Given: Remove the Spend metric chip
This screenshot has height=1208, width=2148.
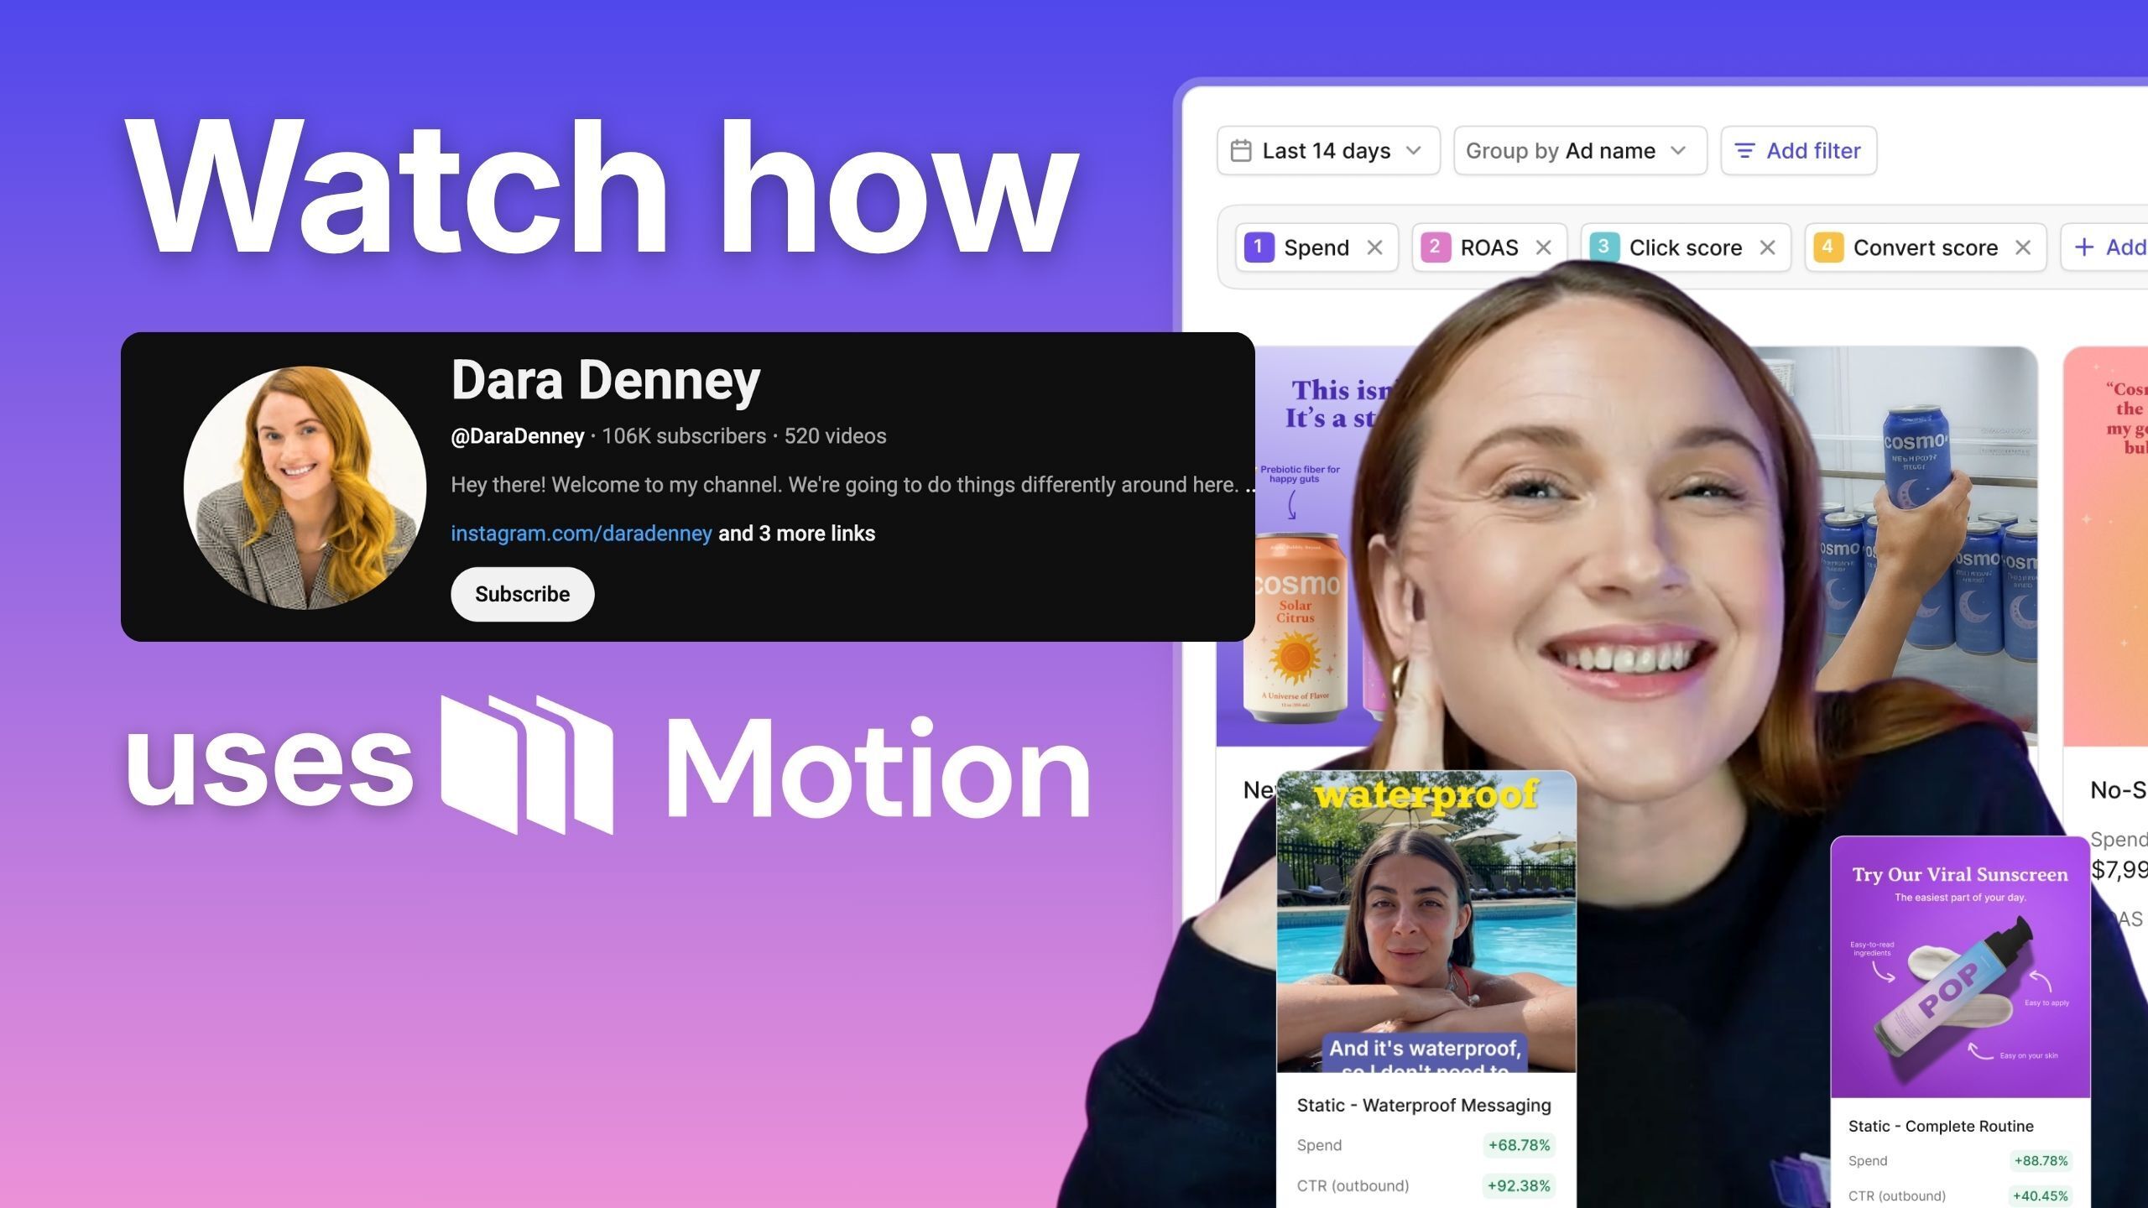Looking at the screenshot, I should tap(1374, 247).
